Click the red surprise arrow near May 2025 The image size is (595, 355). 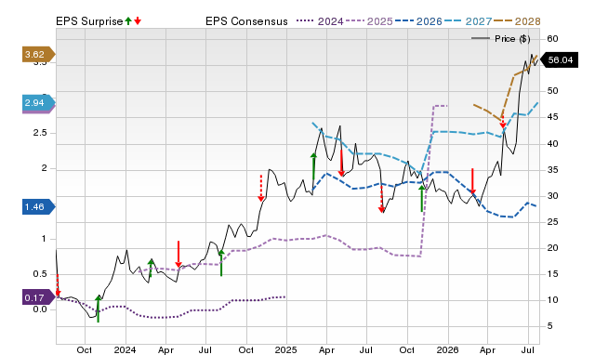341,163
